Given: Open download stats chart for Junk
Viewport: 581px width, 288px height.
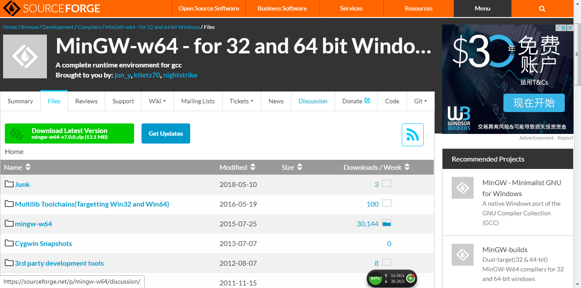Looking at the screenshot, I should coord(386,184).
